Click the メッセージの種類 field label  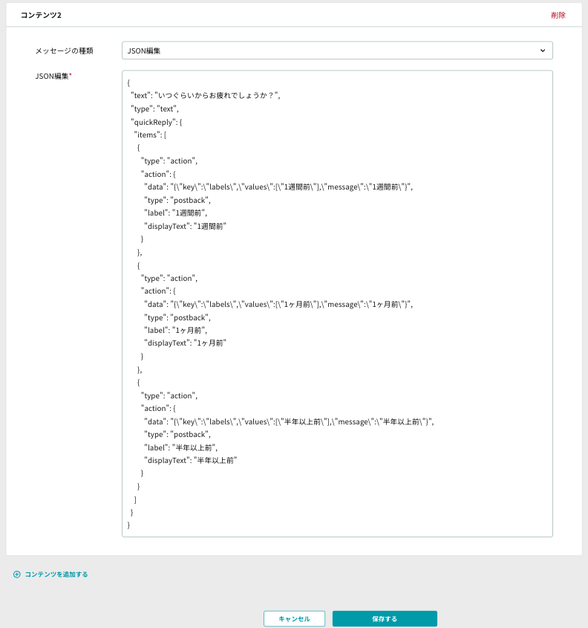(64, 51)
